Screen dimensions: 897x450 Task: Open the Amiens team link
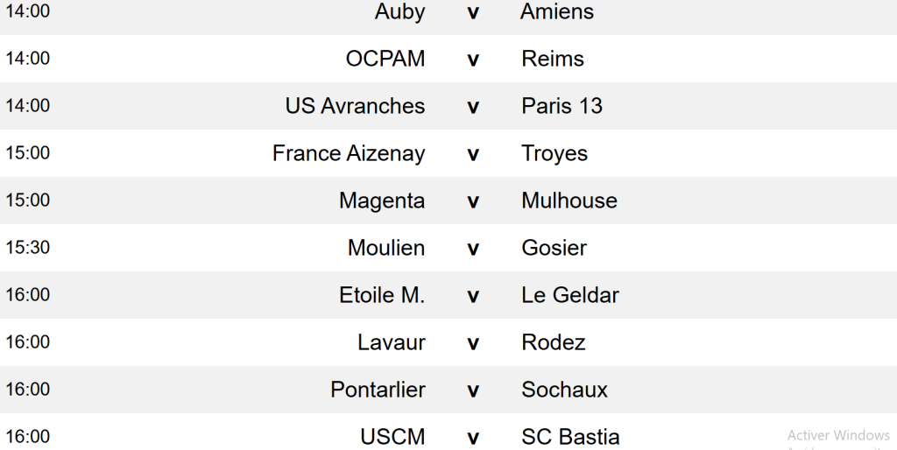point(557,12)
